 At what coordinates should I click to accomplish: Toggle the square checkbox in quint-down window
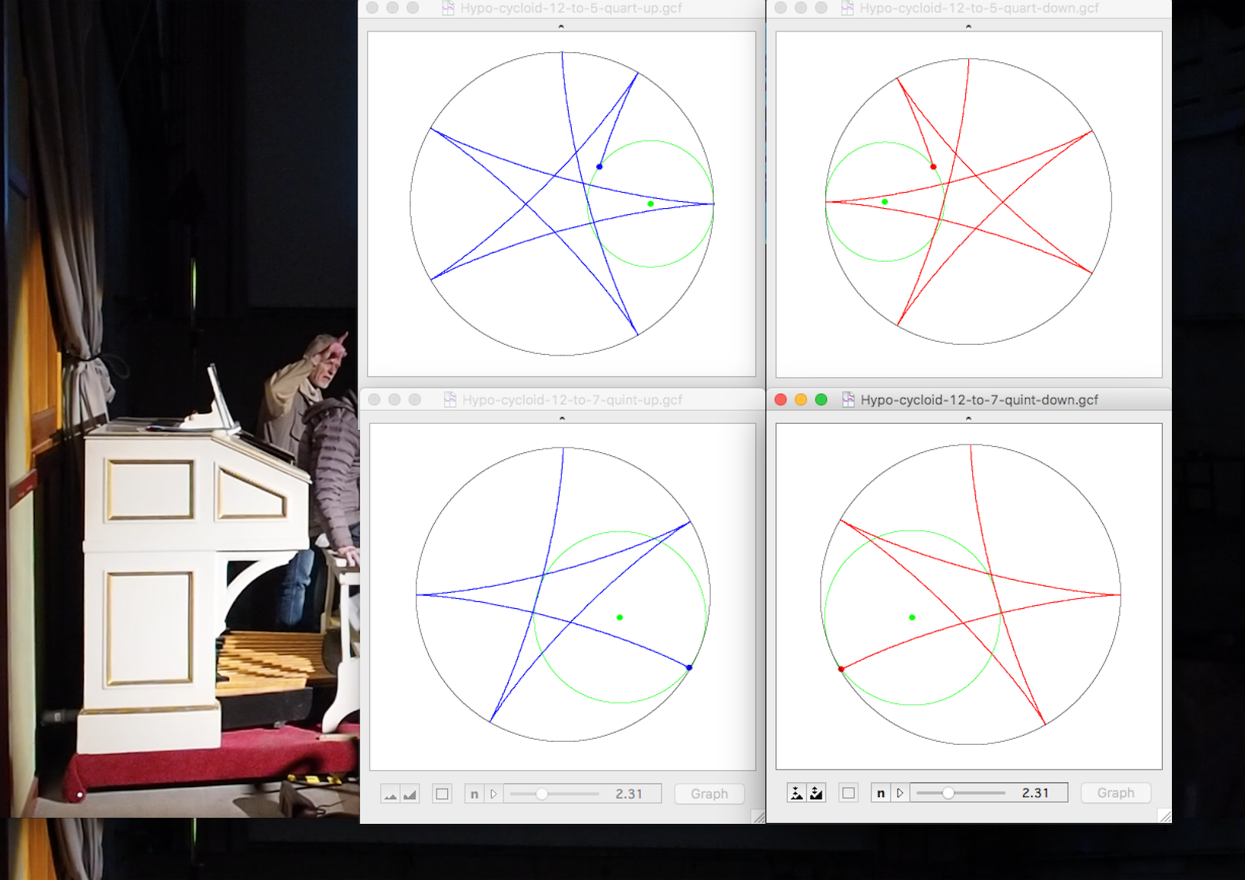pyautogui.click(x=848, y=793)
